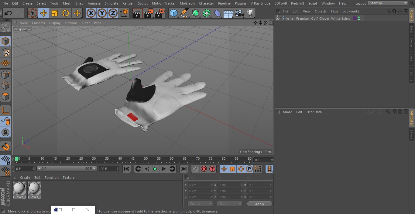The height and width of the screenshot is (214, 415).
Task: Click timeline frame 45 marker
Action: 133,158
